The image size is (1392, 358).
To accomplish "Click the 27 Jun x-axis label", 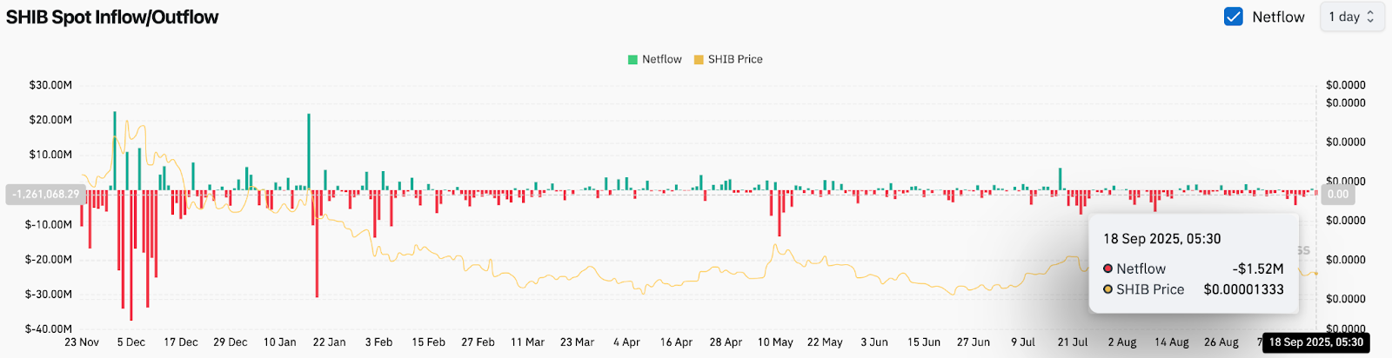I will point(974,342).
